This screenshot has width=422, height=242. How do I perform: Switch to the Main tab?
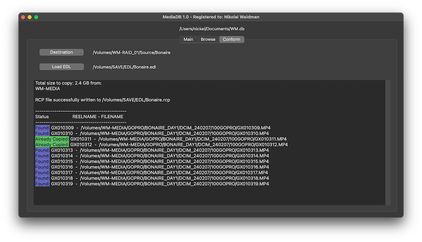188,39
